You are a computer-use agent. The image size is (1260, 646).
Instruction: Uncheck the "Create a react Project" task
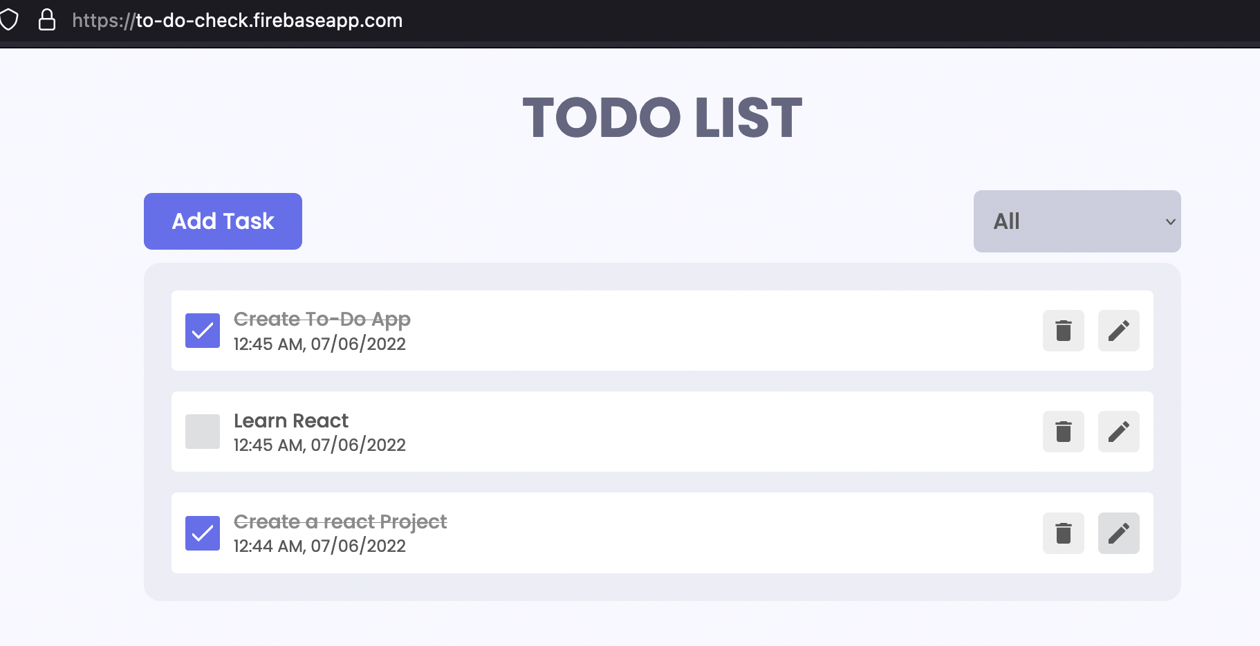pyautogui.click(x=201, y=533)
